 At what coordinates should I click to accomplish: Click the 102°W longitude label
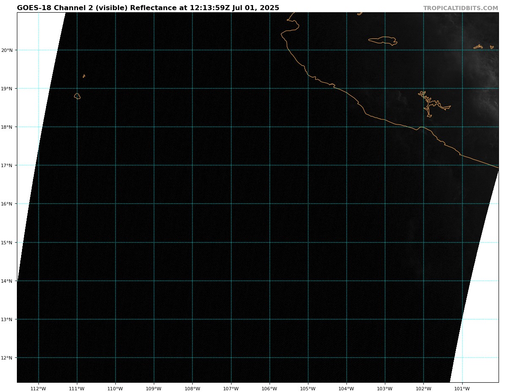click(423, 389)
